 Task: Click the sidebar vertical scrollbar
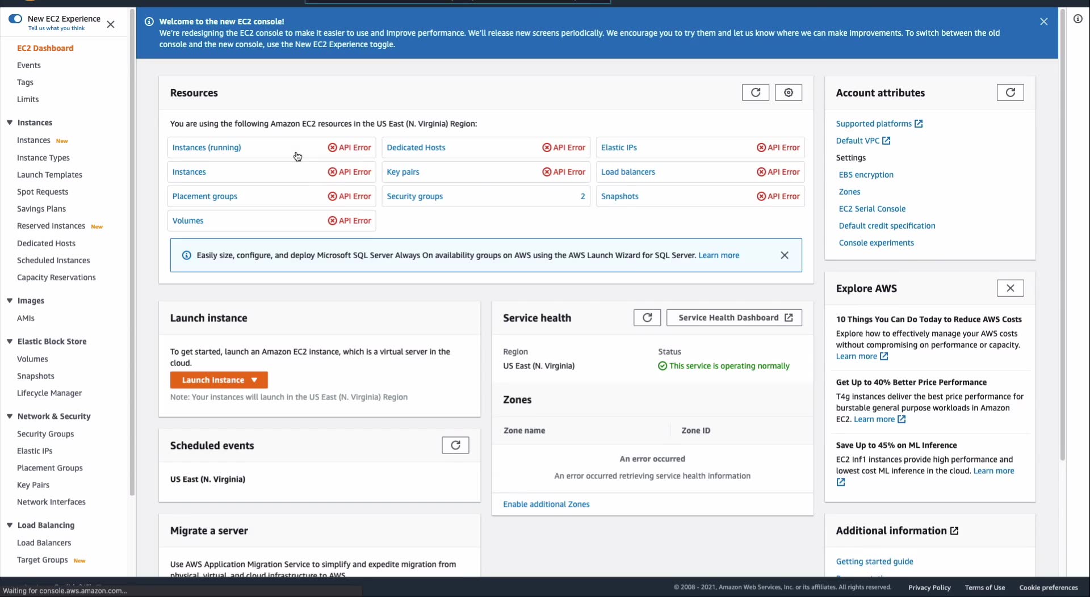132,253
